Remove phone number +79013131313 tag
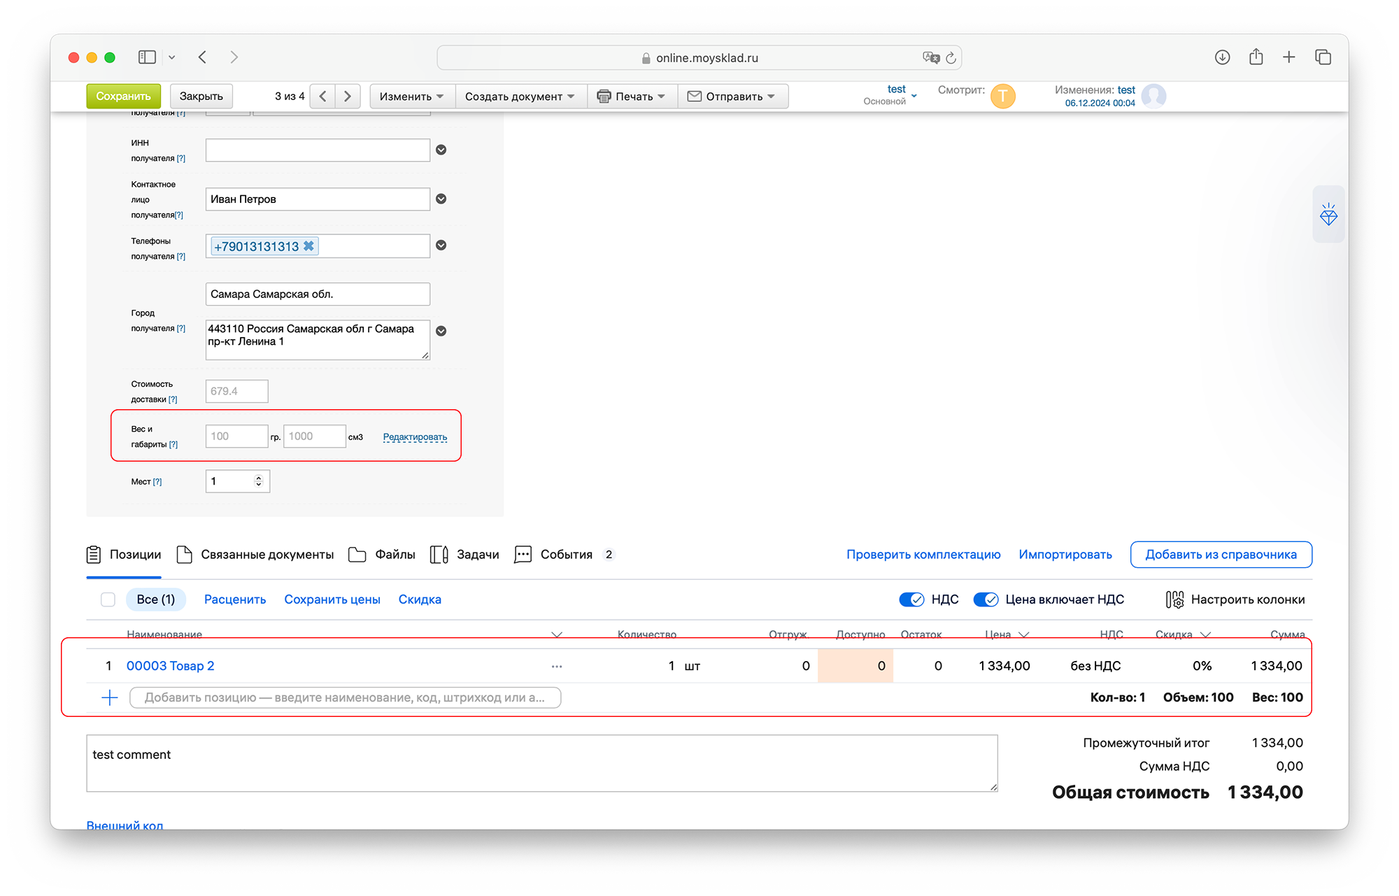Image resolution: width=1399 pixels, height=896 pixels. [x=308, y=246]
